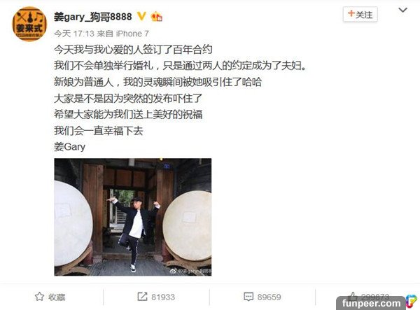Open the 姜来式 profile avatar
Viewport: 420px width, 310px height.
pyautogui.click(x=29, y=24)
